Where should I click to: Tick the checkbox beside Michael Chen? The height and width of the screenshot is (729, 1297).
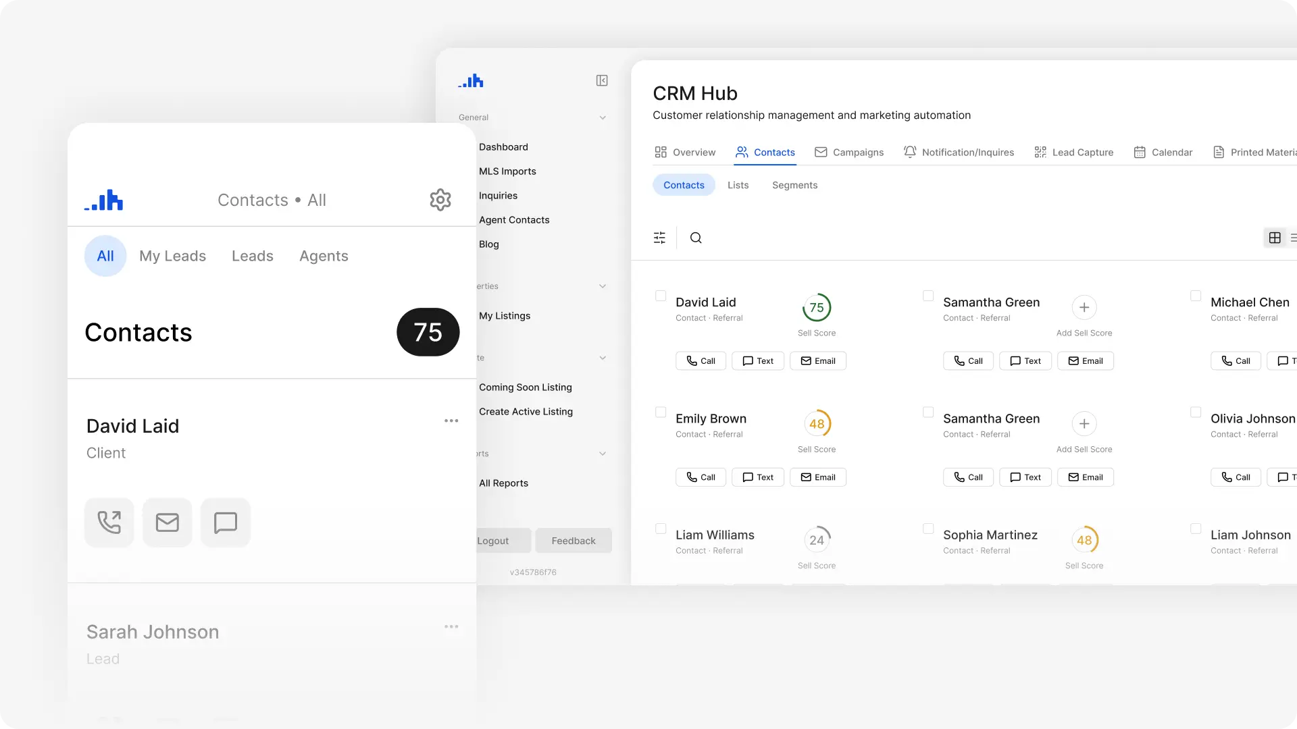(1195, 296)
